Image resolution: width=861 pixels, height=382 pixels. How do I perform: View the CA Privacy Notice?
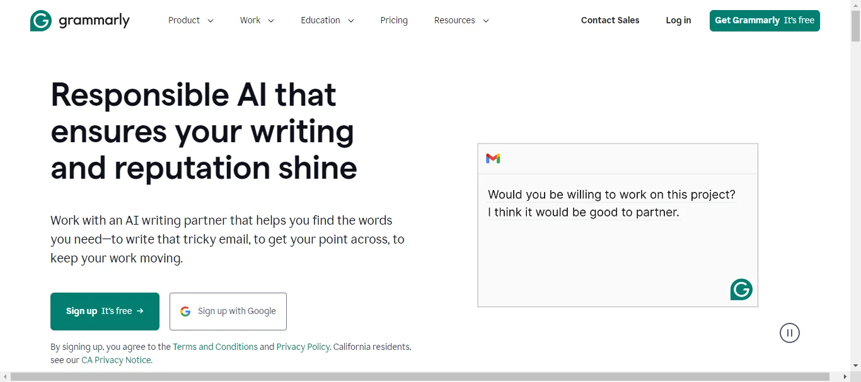116,360
